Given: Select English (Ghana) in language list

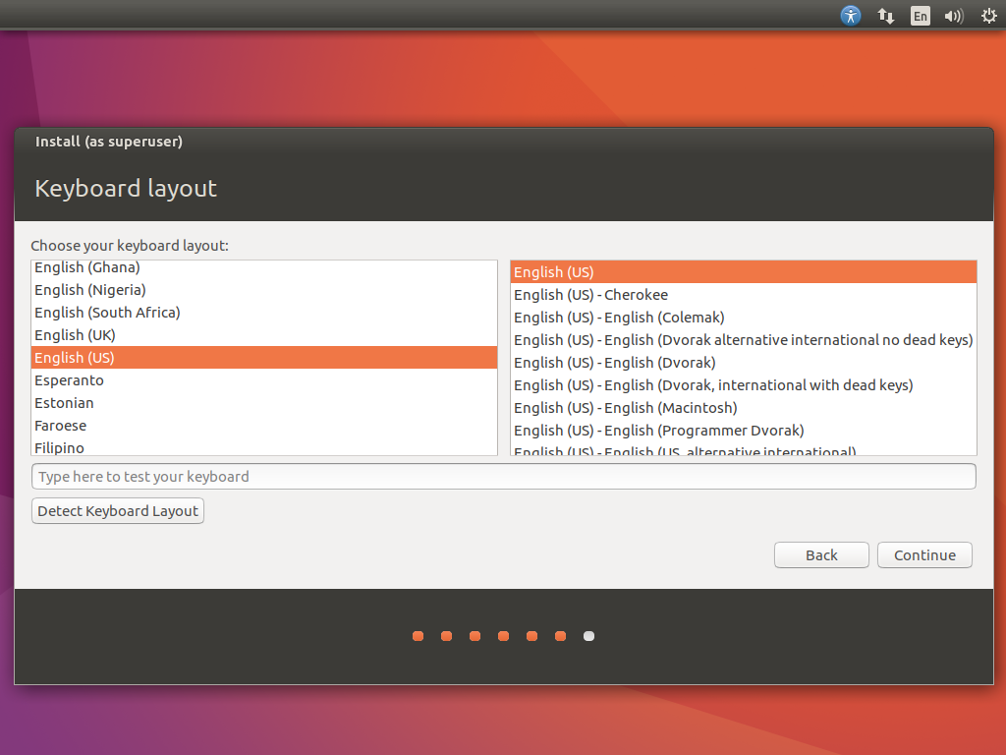Looking at the screenshot, I should pos(263,267).
